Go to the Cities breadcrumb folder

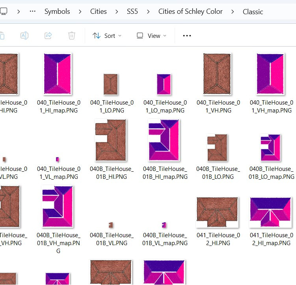point(99,11)
